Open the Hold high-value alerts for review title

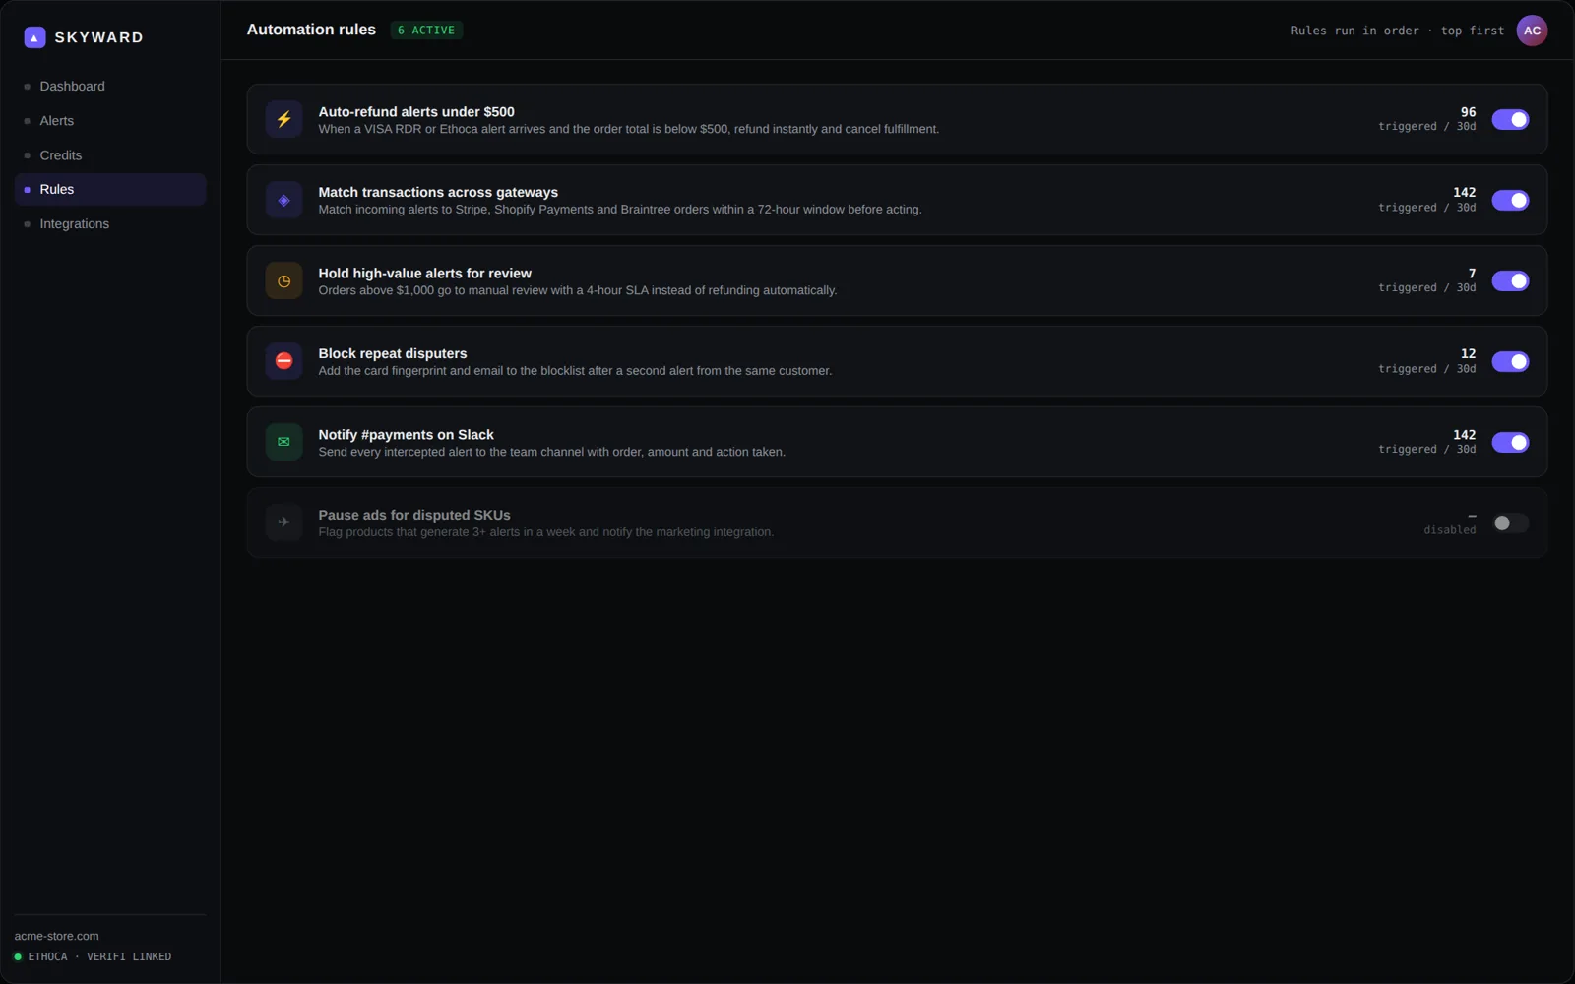tap(424, 273)
